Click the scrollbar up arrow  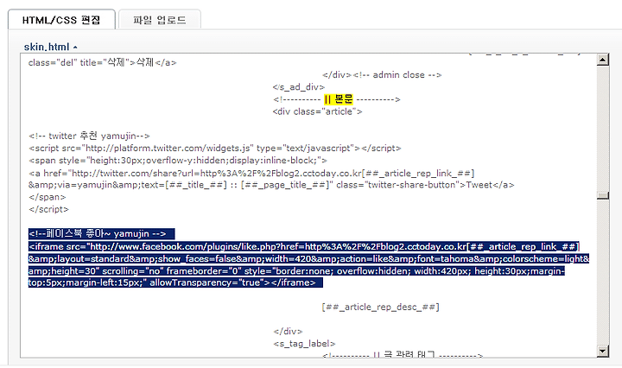click(x=603, y=60)
